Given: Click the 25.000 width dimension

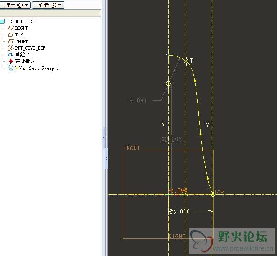Looking at the screenshot, I should tap(180, 211).
